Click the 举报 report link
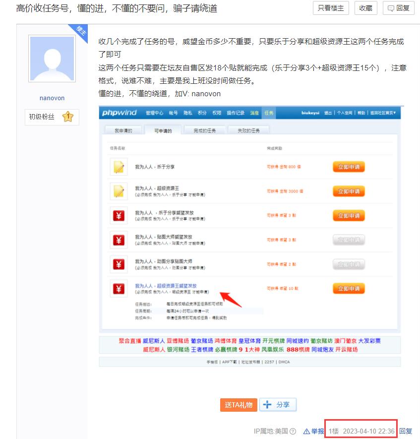Screen dimensions: 420x439 [x=313, y=431]
